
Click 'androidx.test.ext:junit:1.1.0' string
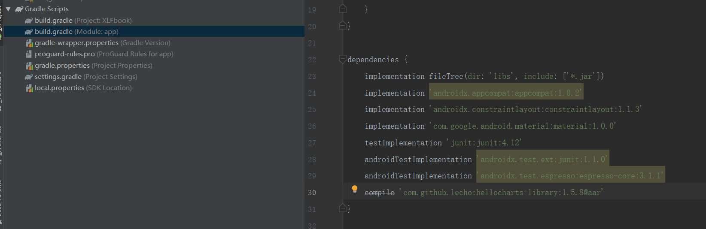542,159
